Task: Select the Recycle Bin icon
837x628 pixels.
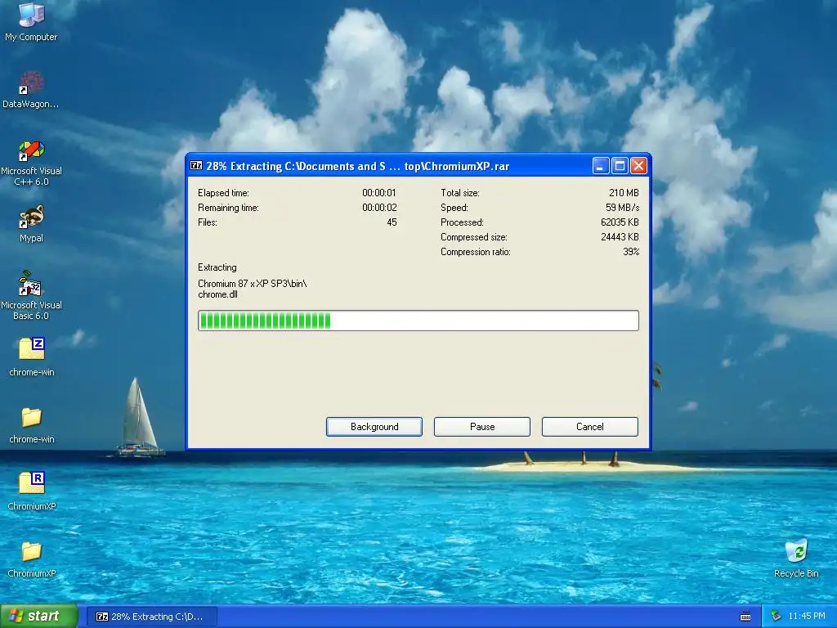Action: point(796,551)
